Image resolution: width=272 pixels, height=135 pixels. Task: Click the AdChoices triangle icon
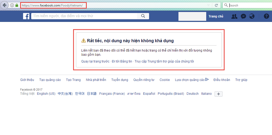click(x=207, y=80)
